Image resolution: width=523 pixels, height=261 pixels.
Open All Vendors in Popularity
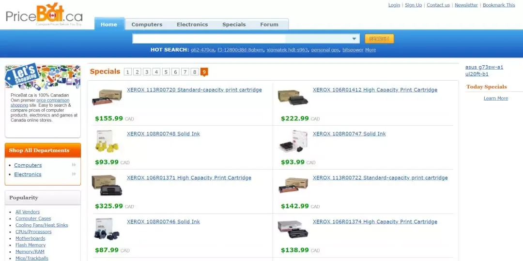tap(27, 212)
